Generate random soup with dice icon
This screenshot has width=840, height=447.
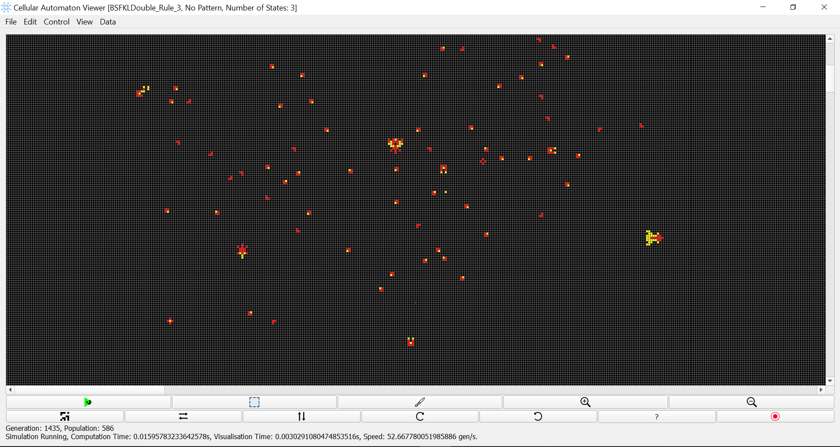[x=65, y=416]
